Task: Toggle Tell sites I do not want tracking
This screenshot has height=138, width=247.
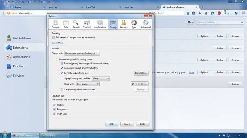Action: pyautogui.click(x=53, y=38)
